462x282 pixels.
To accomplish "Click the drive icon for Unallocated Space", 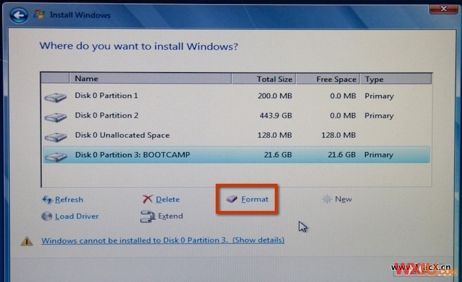I will tap(55, 137).
